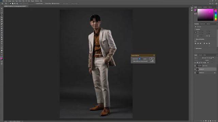The width and height of the screenshot is (218, 122).
Task: Click the Align left edges icon
Action: click(x=196, y=43)
